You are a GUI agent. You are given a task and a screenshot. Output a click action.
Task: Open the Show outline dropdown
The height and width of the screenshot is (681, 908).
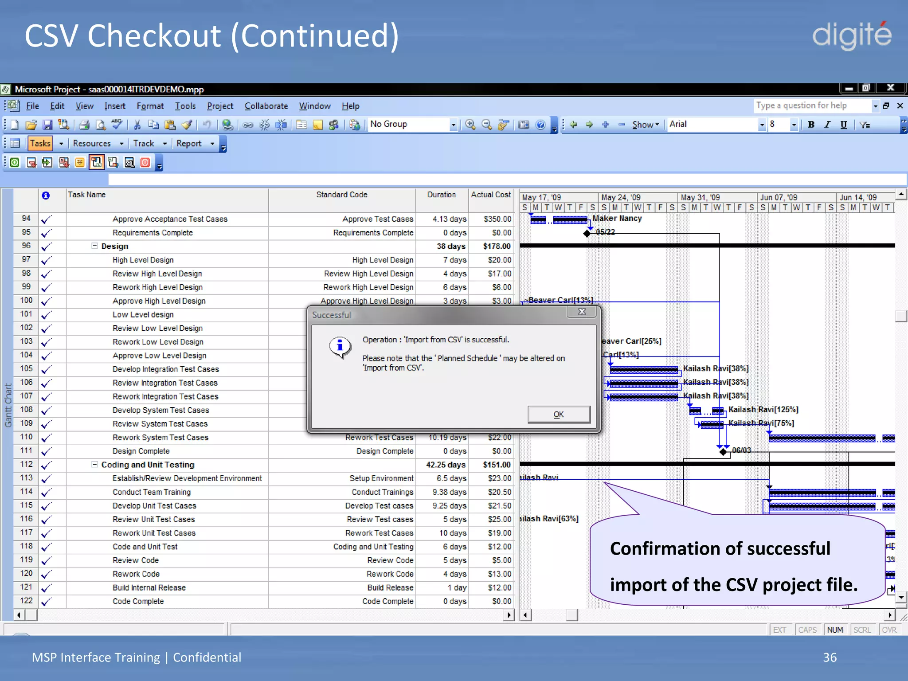click(646, 125)
